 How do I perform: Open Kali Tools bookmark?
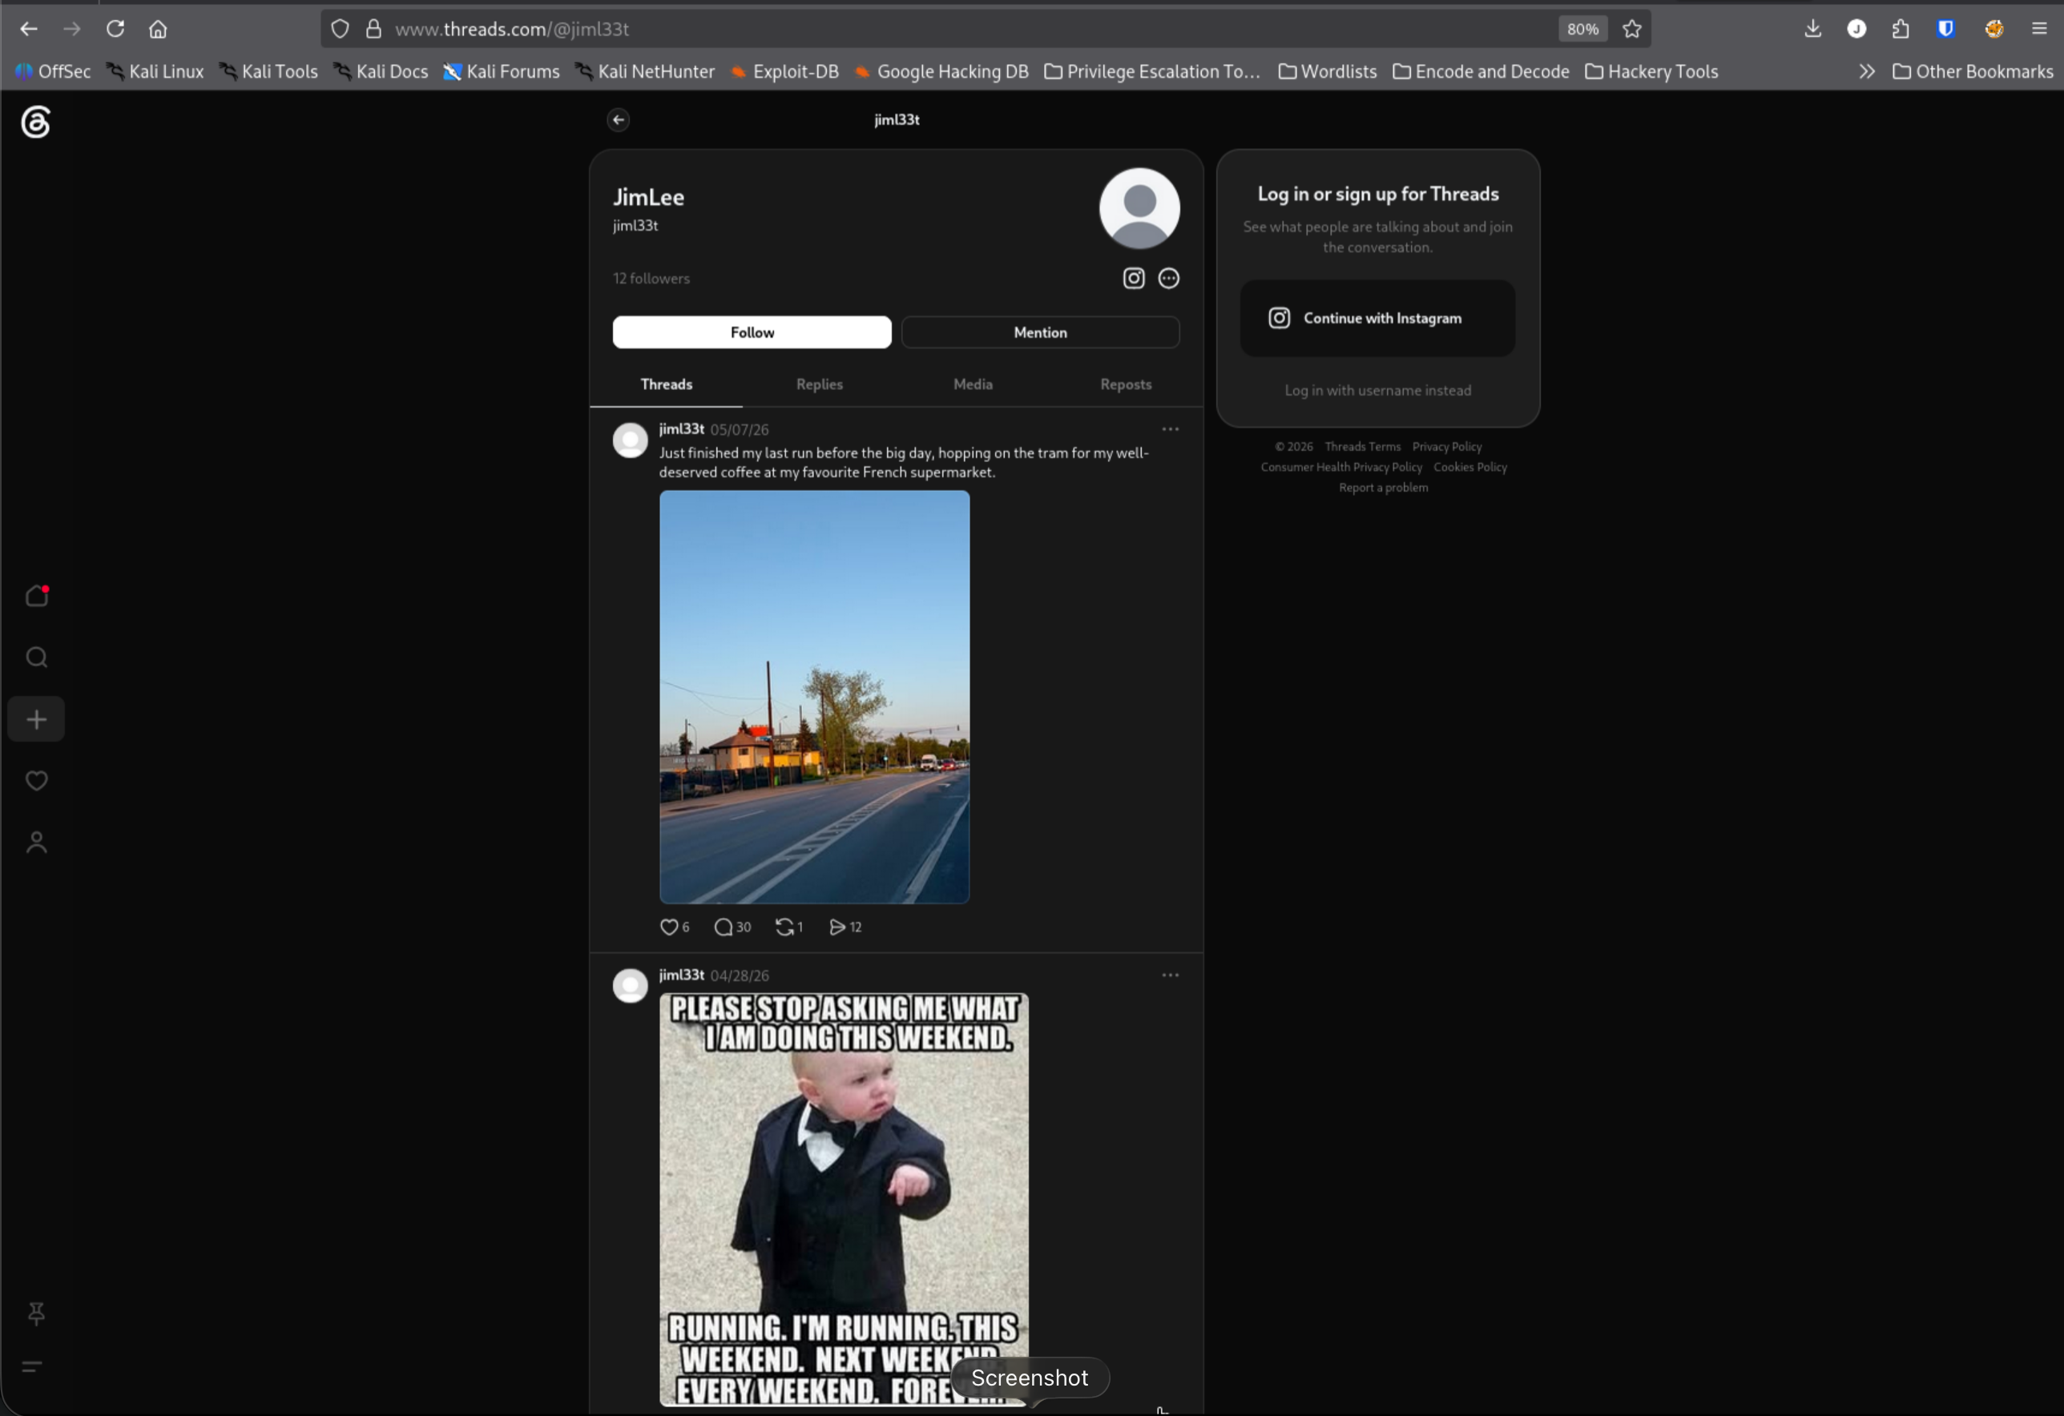pos(269,72)
